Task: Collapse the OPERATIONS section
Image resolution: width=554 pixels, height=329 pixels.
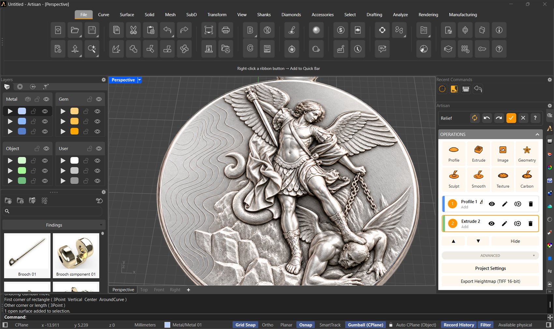Action: click(x=537, y=134)
